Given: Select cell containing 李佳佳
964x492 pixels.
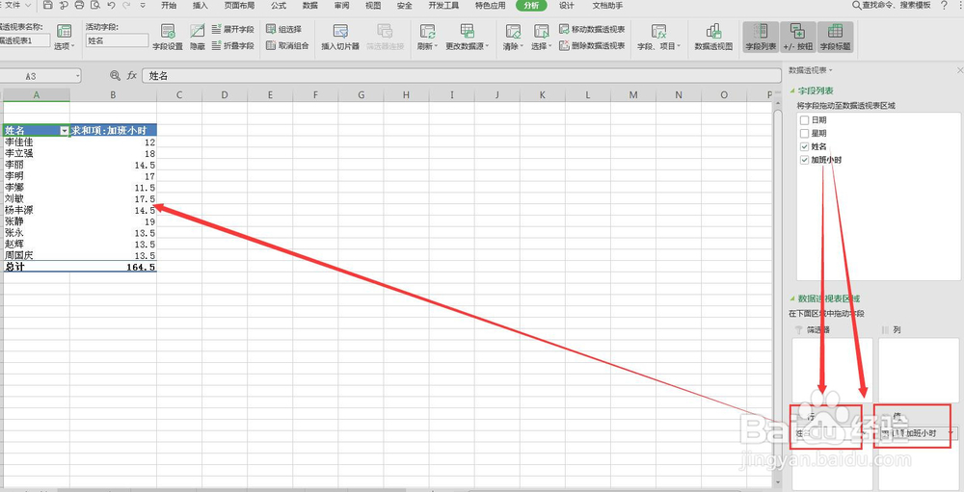Looking at the screenshot, I should tap(36, 142).
